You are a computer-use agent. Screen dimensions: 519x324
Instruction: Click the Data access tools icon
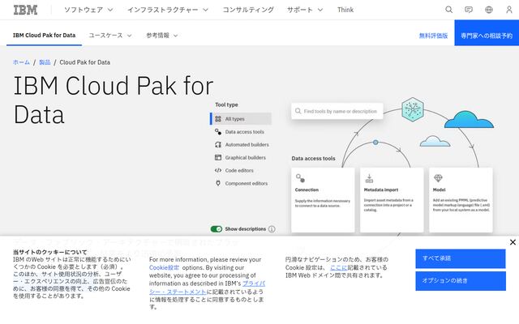click(x=218, y=131)
